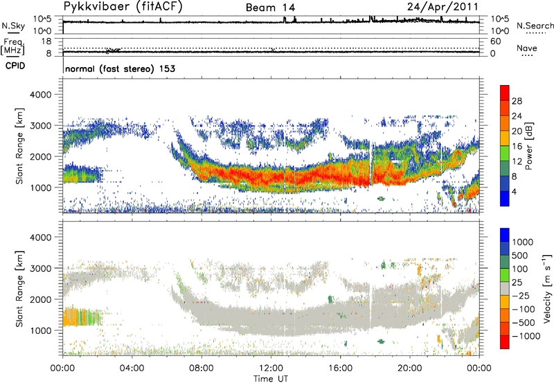Click the 04:00 time tick label
The width and height of the screenshot is (554, 383).
click(132, 368)
